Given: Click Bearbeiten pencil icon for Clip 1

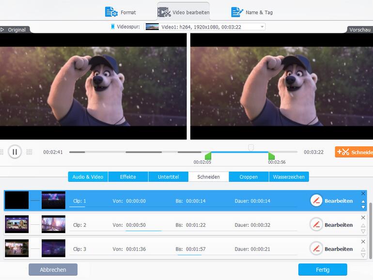Looking at the screenshot, I should coord(316,201).
